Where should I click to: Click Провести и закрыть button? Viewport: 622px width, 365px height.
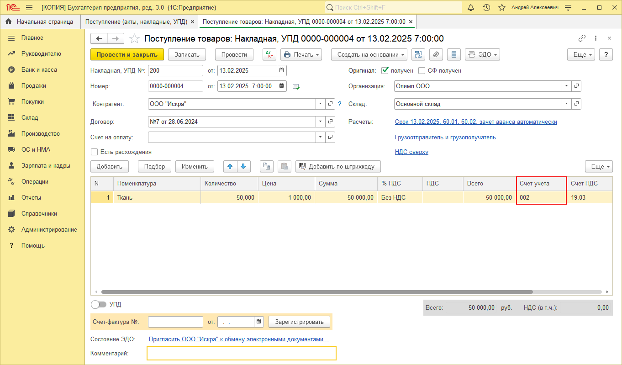tap(127, 54)
